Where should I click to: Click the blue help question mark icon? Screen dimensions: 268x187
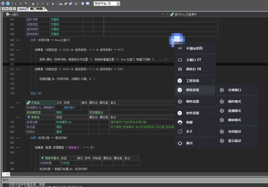click(x=8, y=3)
